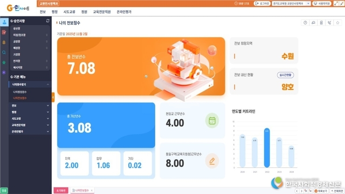This screenshot has height=194, width=345.
Task: Open the blue user profile sidebar icon
Action: click(4, 22)
